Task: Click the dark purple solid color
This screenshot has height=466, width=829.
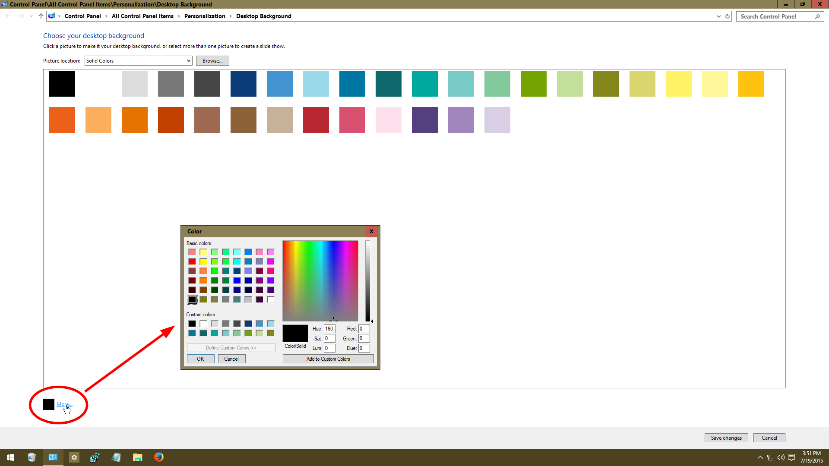Action: [x=425, y=120]
